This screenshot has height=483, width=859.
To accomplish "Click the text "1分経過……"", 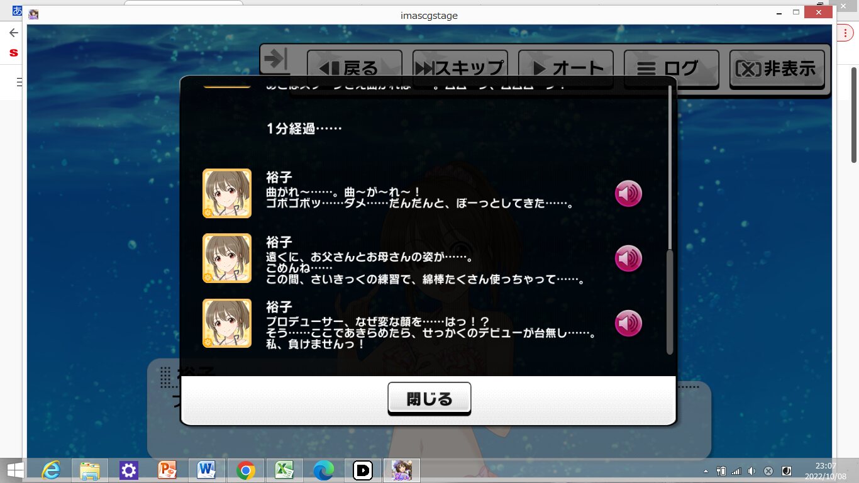I will pos(304,128).
